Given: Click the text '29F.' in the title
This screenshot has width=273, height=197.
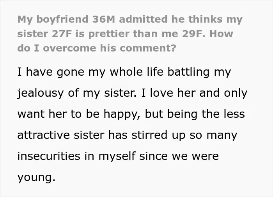Looking at the screenshot, I should (x=192, y=34).
